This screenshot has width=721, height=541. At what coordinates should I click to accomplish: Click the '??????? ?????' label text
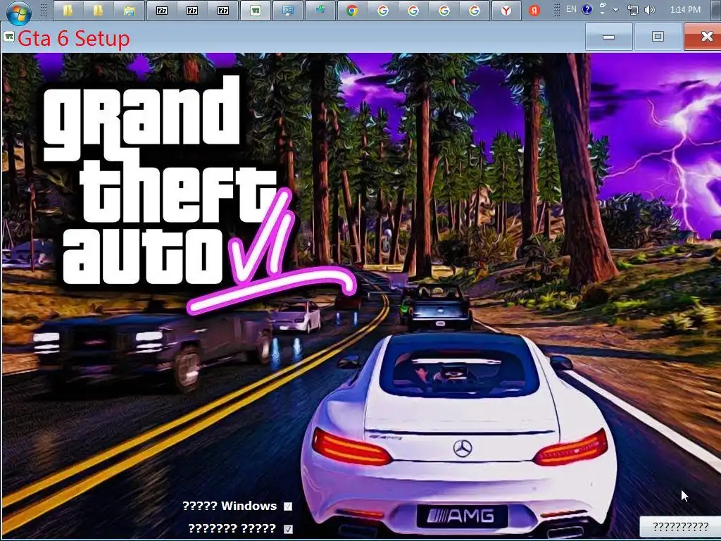point(232,528)
